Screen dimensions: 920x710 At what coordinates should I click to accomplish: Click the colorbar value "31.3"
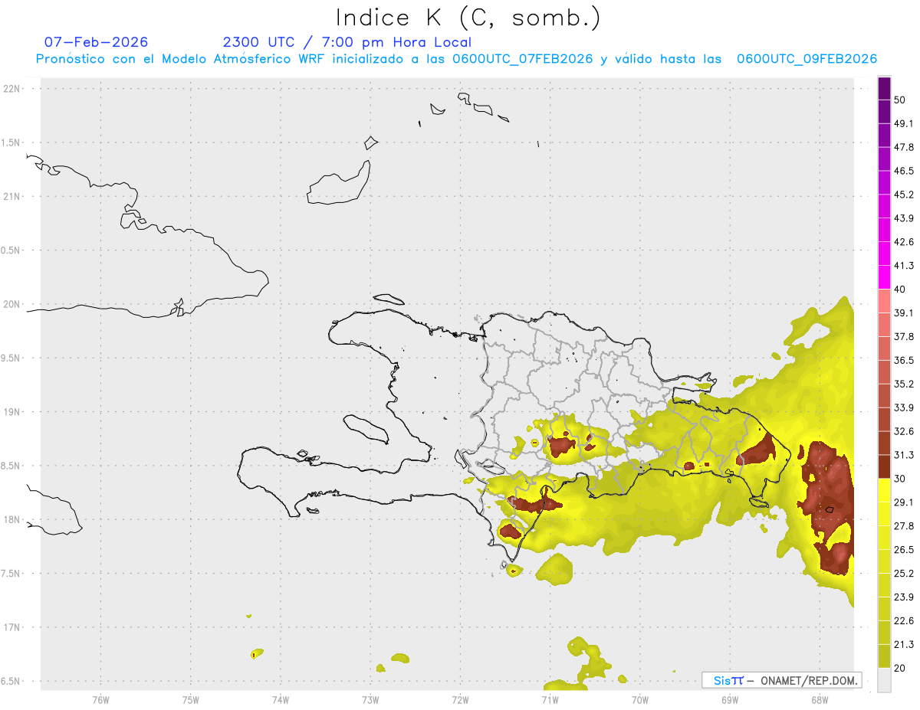904,456
